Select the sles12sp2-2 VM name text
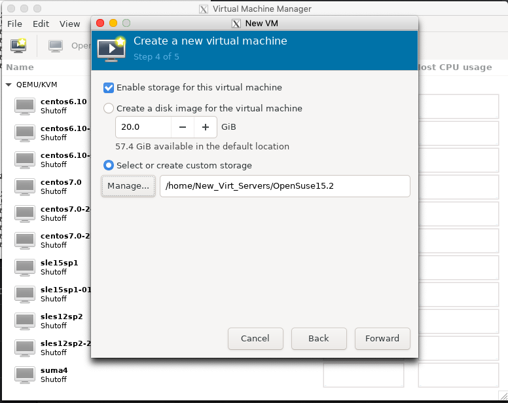The image size is (508, 403). [65, 343]
